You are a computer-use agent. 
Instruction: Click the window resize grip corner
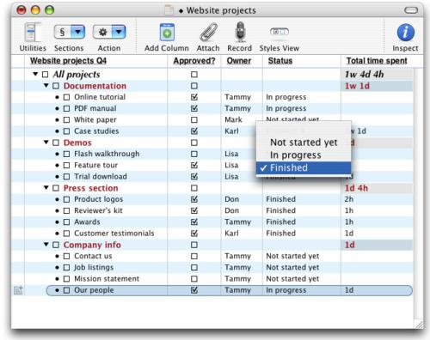coord(419,324)
